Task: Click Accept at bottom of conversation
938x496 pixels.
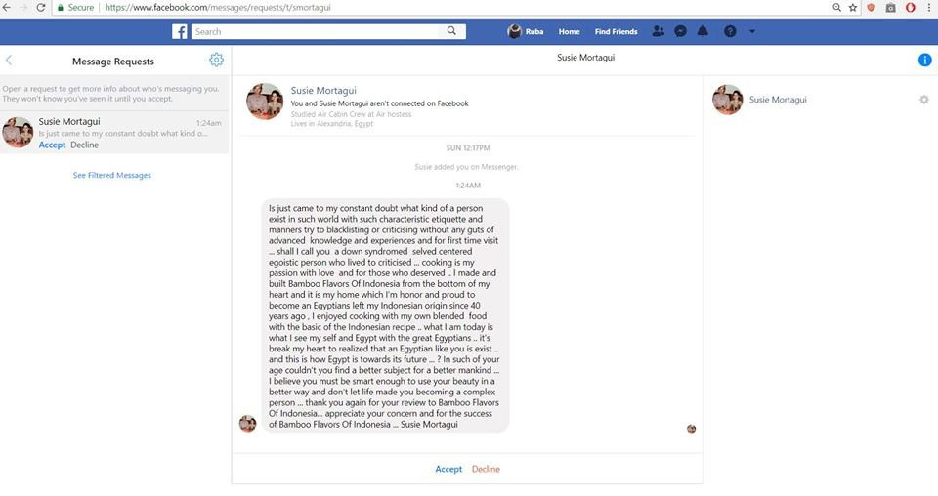Action: 448,469
